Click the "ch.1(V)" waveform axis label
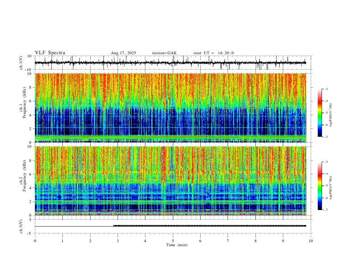 click(21, 63)
